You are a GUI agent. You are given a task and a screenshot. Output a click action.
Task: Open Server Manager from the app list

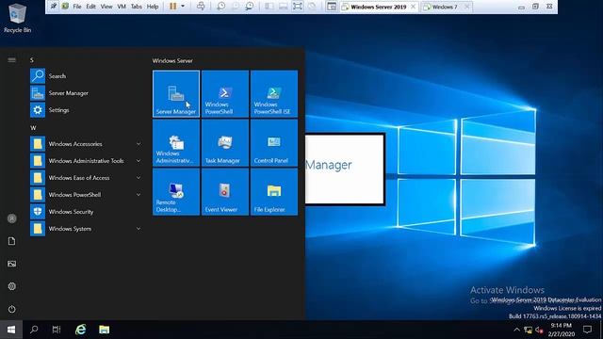coord(86,93)
